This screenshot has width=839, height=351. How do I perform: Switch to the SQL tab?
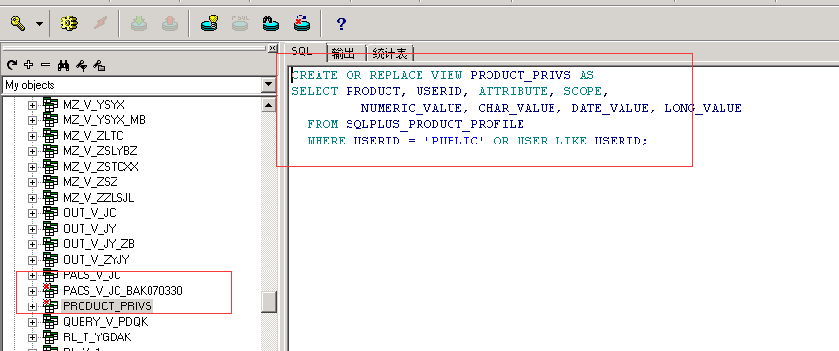coord(302,52)
